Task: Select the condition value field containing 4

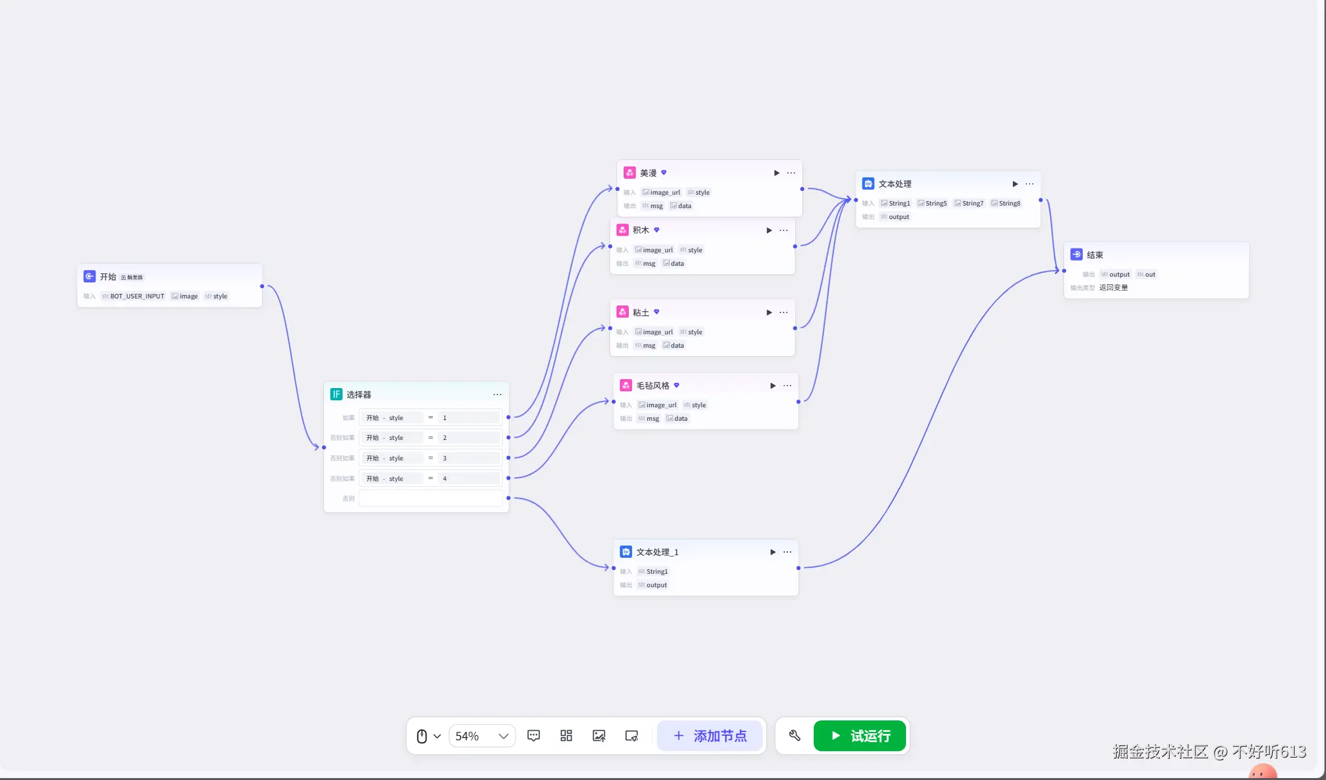Action: point(469,478)
